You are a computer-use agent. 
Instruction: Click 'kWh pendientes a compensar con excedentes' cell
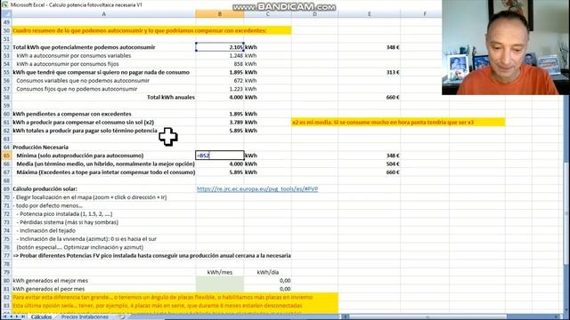click(103, 114)
